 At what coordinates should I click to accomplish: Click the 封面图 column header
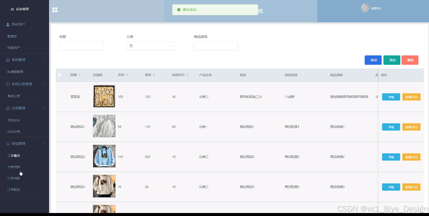click(x=98, y=75)
